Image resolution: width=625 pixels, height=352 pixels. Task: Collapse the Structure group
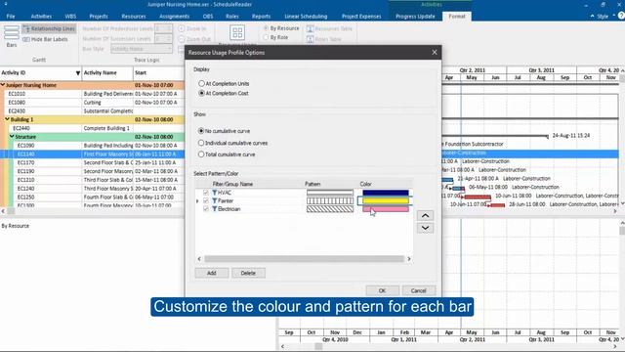click(x=12, y=137)
